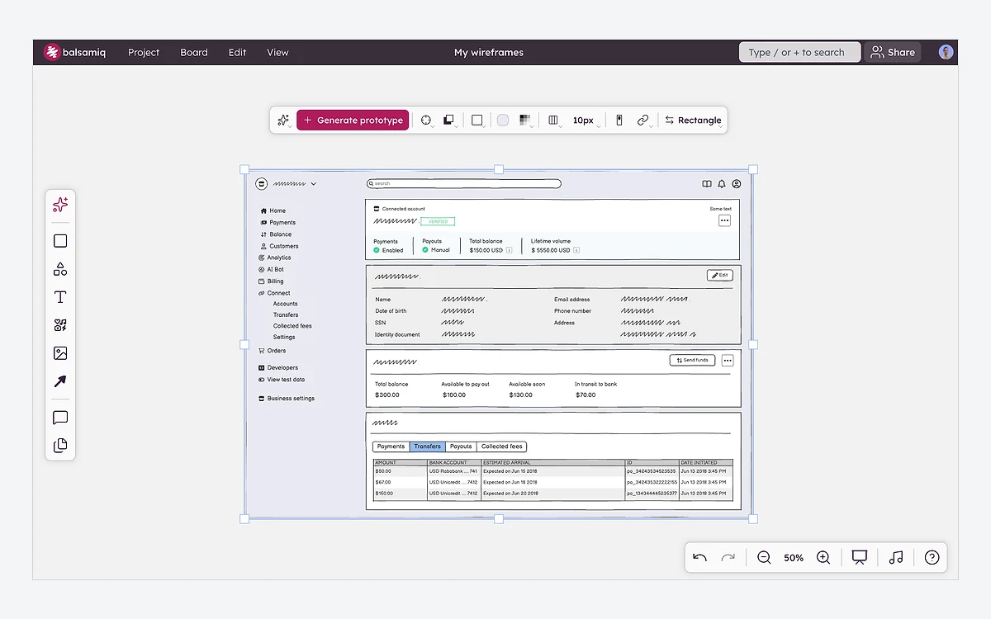Open the Help question mark
Viewport: 991px width, 619px height.
tap(932, 558)
